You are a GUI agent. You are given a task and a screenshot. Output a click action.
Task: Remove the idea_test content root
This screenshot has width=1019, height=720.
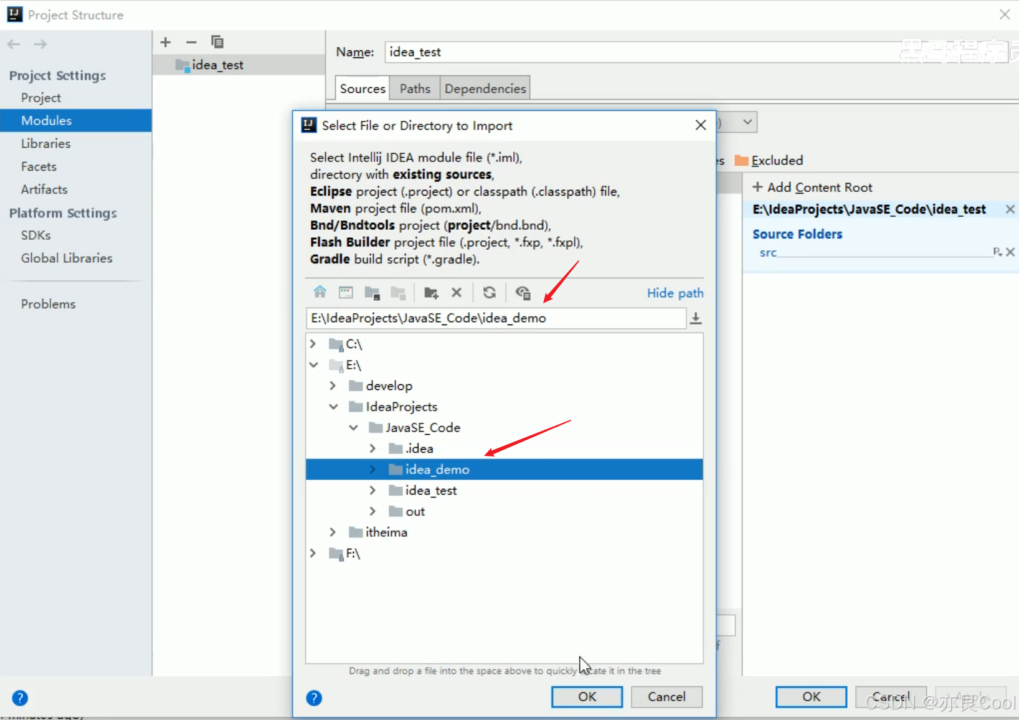click(1010, 209)
